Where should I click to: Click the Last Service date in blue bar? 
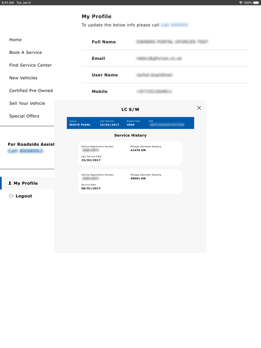click(109, 125)
